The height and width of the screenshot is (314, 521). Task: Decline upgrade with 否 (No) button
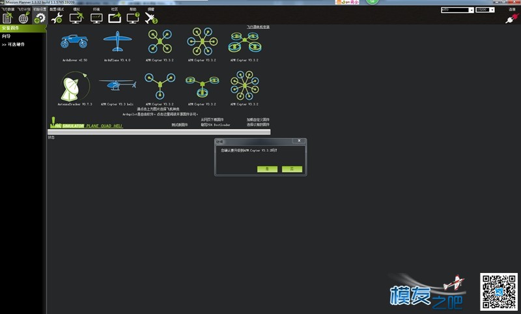[292, 169]
